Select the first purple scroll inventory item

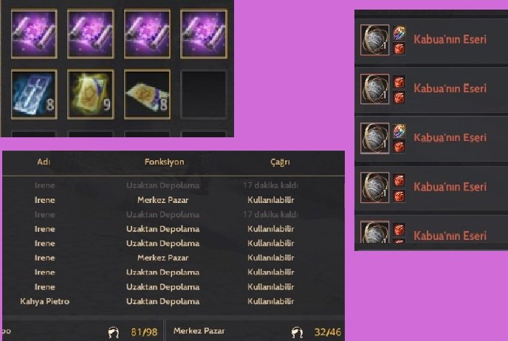(x=34, y=34)
